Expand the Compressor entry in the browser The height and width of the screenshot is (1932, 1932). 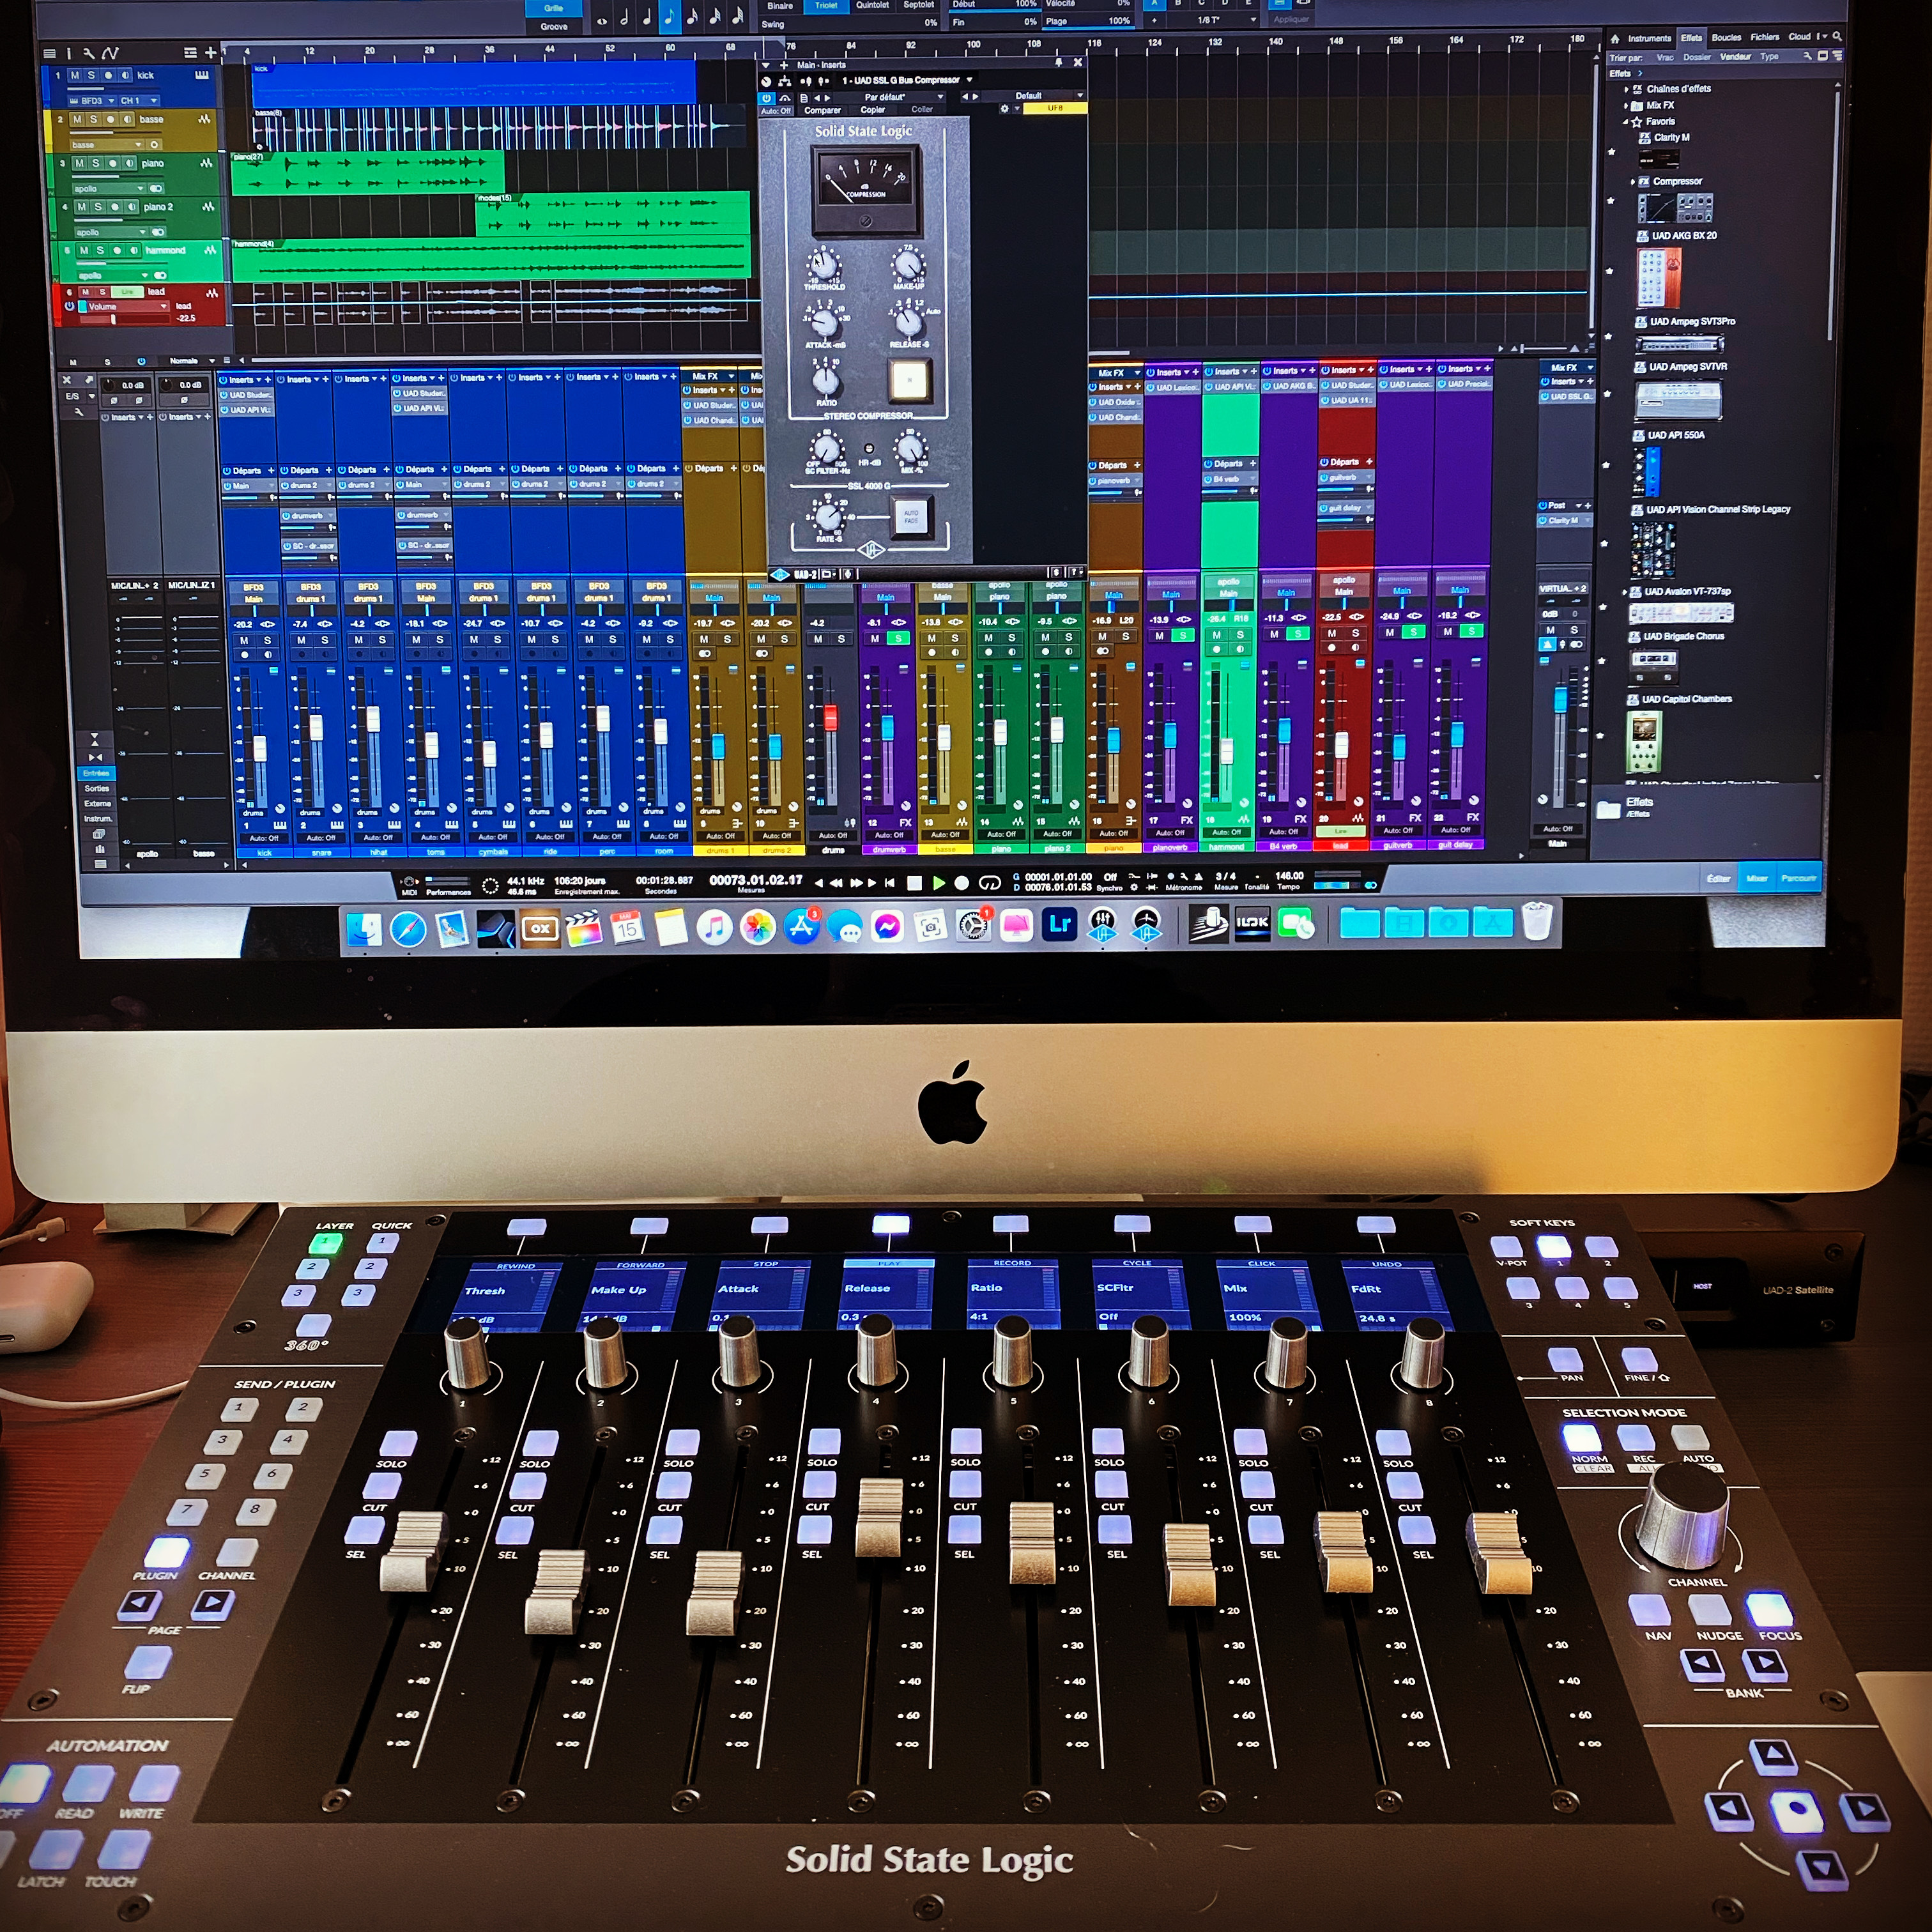pos(1634,182)
